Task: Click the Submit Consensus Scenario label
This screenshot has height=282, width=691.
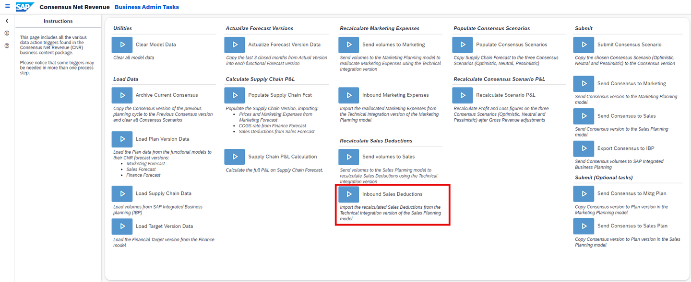Action: click(x=630, y=45)
